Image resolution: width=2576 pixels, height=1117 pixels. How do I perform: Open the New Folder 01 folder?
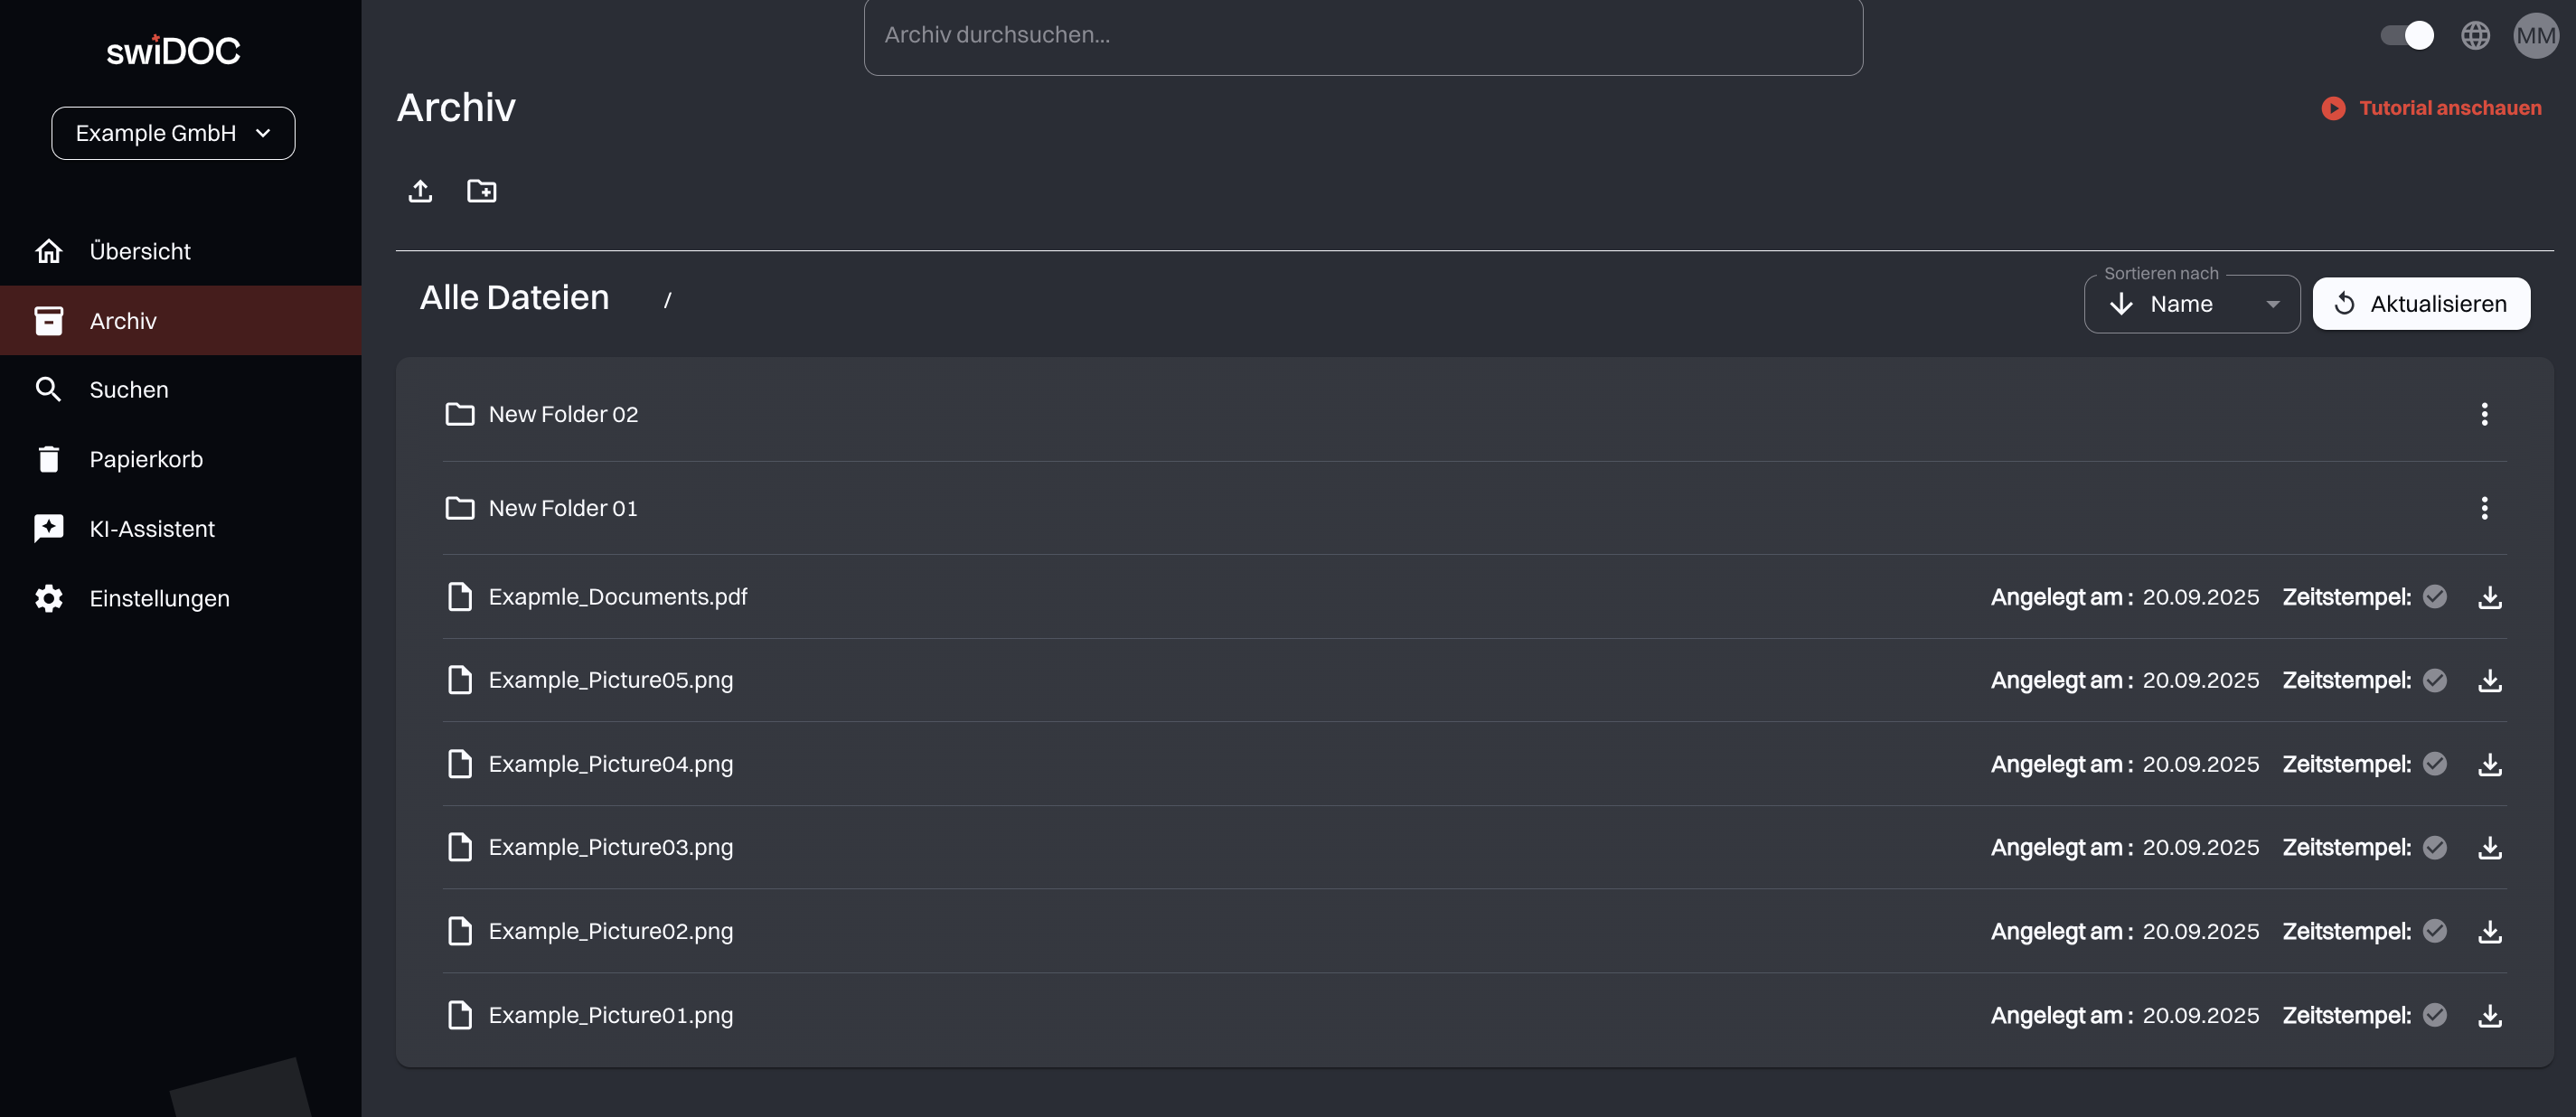click(x=563, y=508)
